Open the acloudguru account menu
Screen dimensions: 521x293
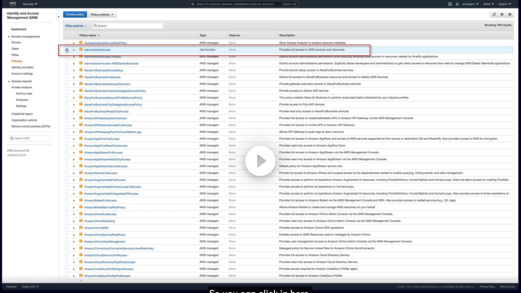(x=470, y=4)
